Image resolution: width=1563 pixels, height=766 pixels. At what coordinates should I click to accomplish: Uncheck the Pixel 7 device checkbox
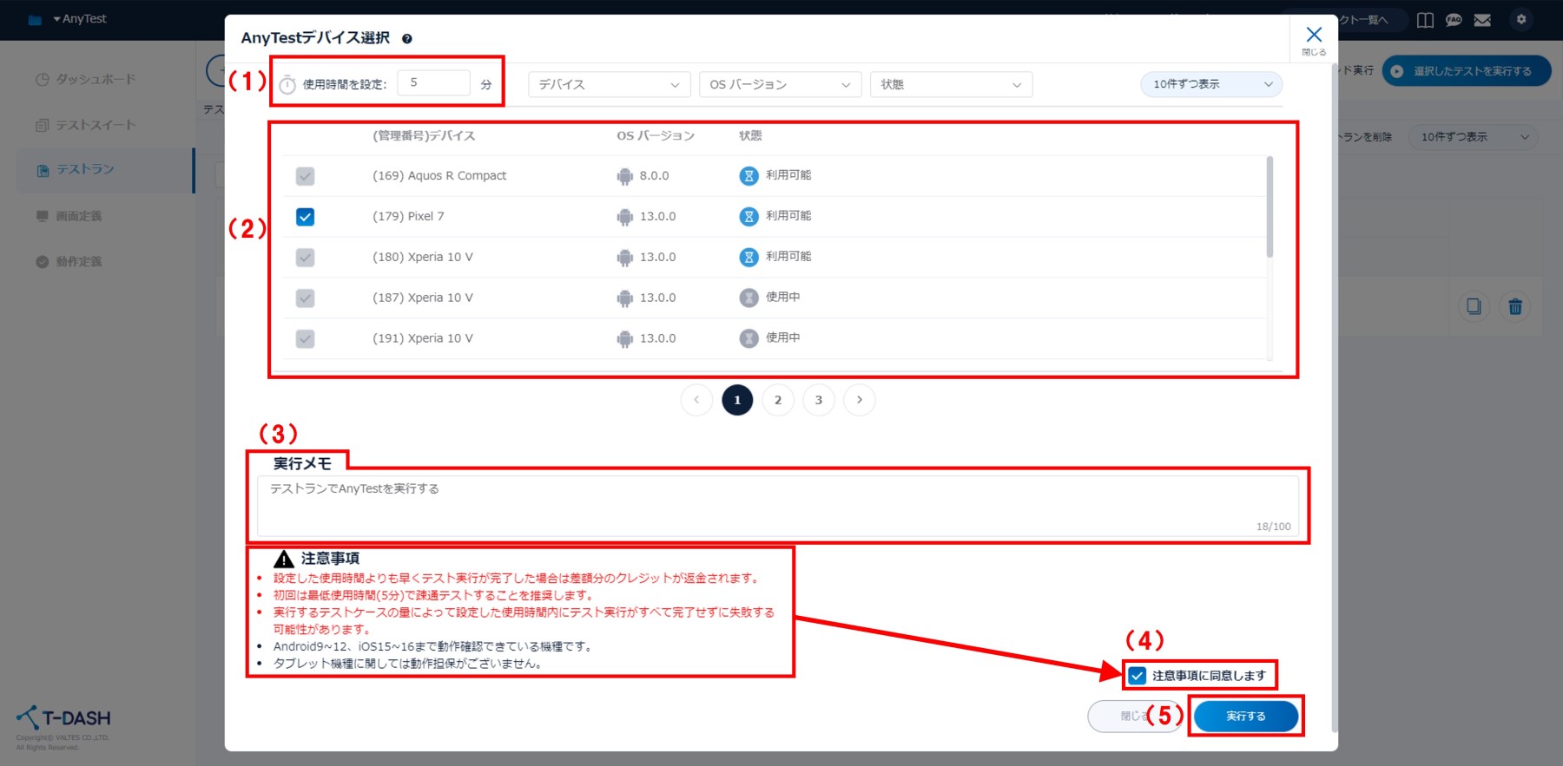click(x=305, y=217)
